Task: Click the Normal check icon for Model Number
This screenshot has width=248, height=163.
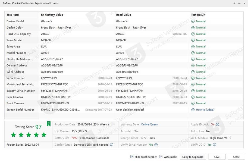Action: click(193, 53)
